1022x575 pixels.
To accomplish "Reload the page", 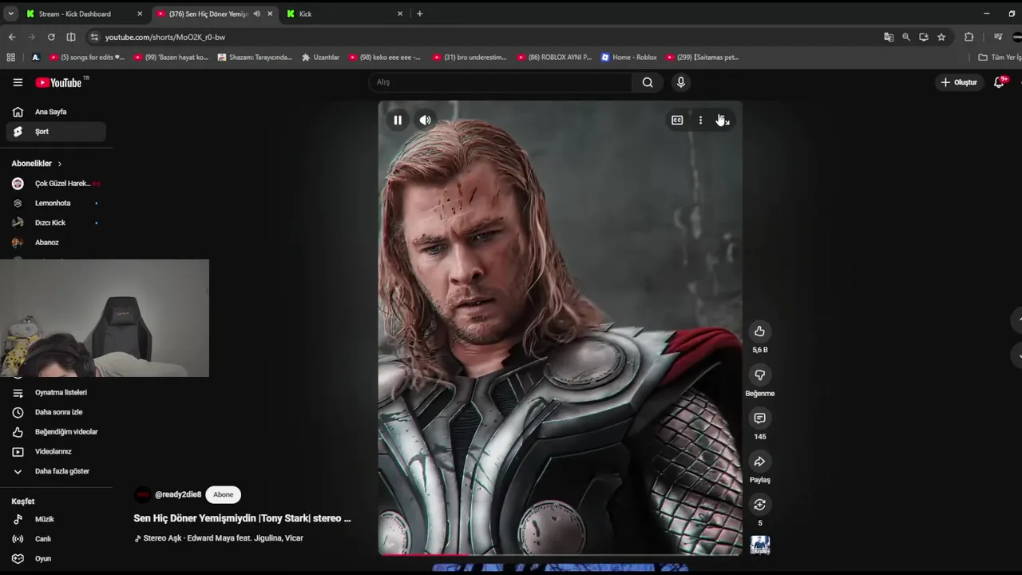I will pos(51,37).
